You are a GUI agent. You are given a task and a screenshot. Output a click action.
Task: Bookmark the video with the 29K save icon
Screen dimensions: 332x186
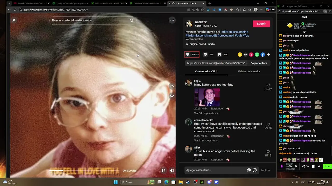(219, 55)
